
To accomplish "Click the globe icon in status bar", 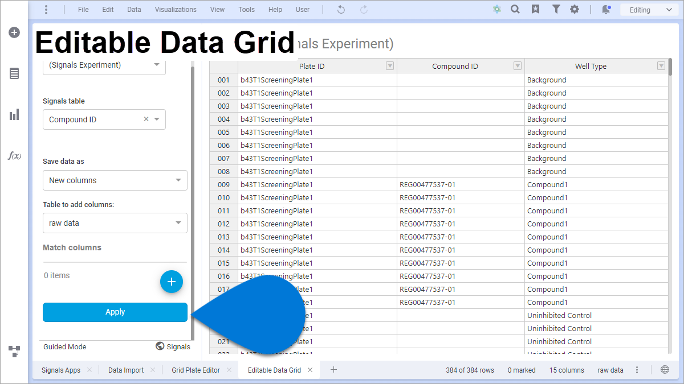I will point(665,370).
